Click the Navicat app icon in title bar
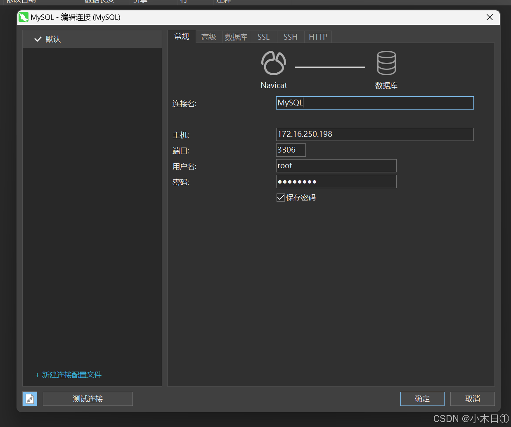Screen dimensions: 511x427 [x=24, y=17]
